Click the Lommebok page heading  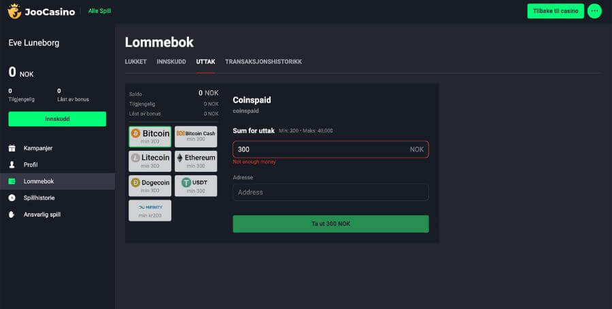159,43
